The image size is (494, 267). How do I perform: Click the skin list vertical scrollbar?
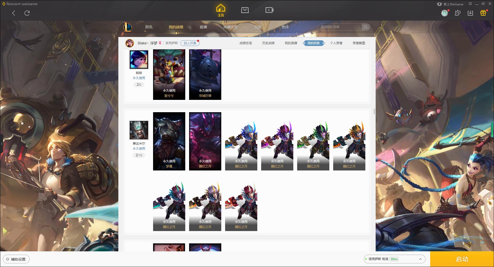(x=374, y=111)
